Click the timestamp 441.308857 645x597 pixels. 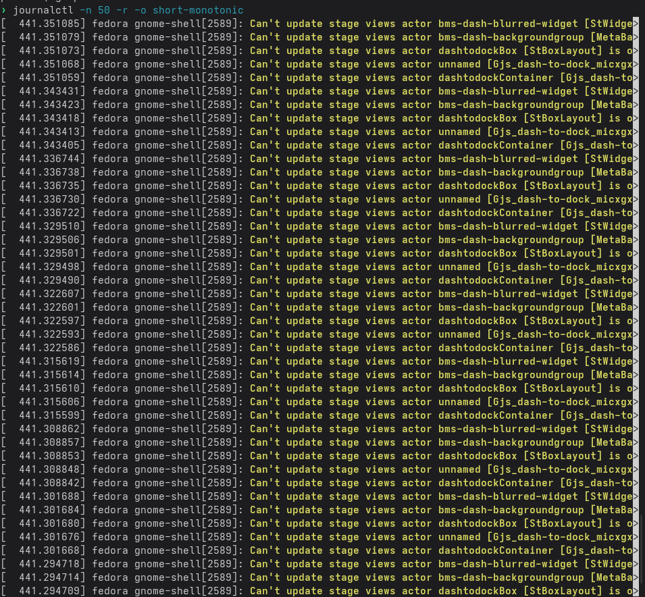pos(49,442)
